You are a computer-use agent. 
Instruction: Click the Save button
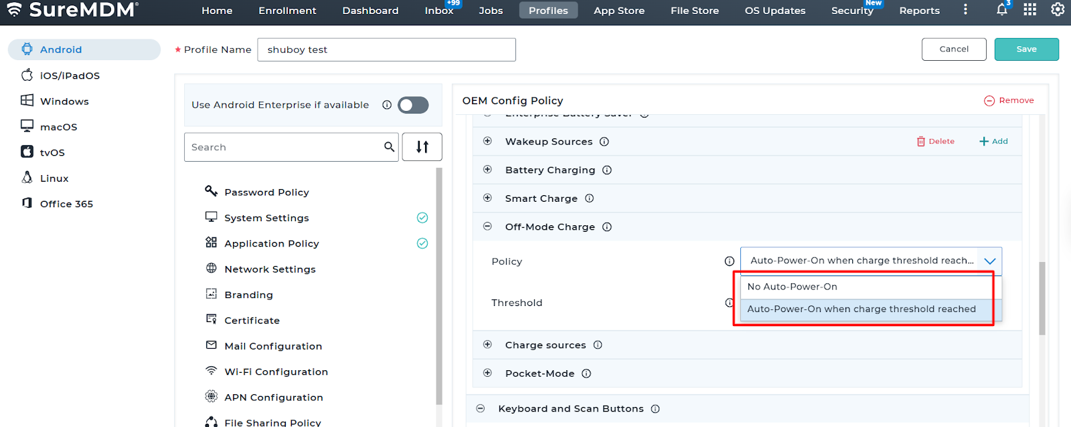tap(1025, 49)
